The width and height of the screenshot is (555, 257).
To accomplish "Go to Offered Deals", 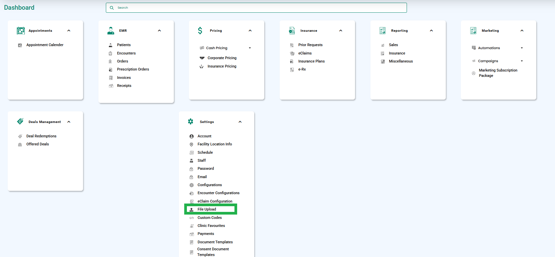I will (x=38, y=144).
